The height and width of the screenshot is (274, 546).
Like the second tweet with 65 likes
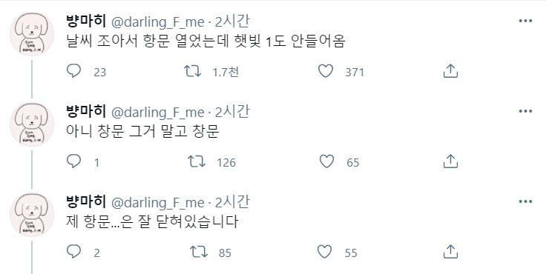(326, 161)
